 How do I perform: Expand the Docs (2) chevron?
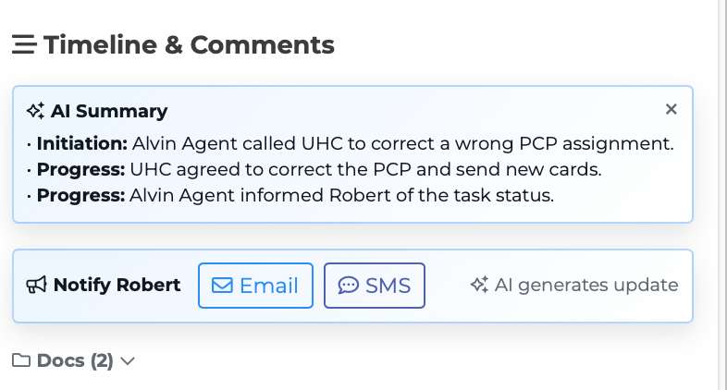(x=128, y=361)
